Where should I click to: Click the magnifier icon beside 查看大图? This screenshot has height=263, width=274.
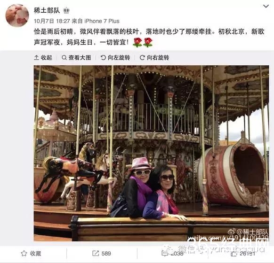coord(64,57)
